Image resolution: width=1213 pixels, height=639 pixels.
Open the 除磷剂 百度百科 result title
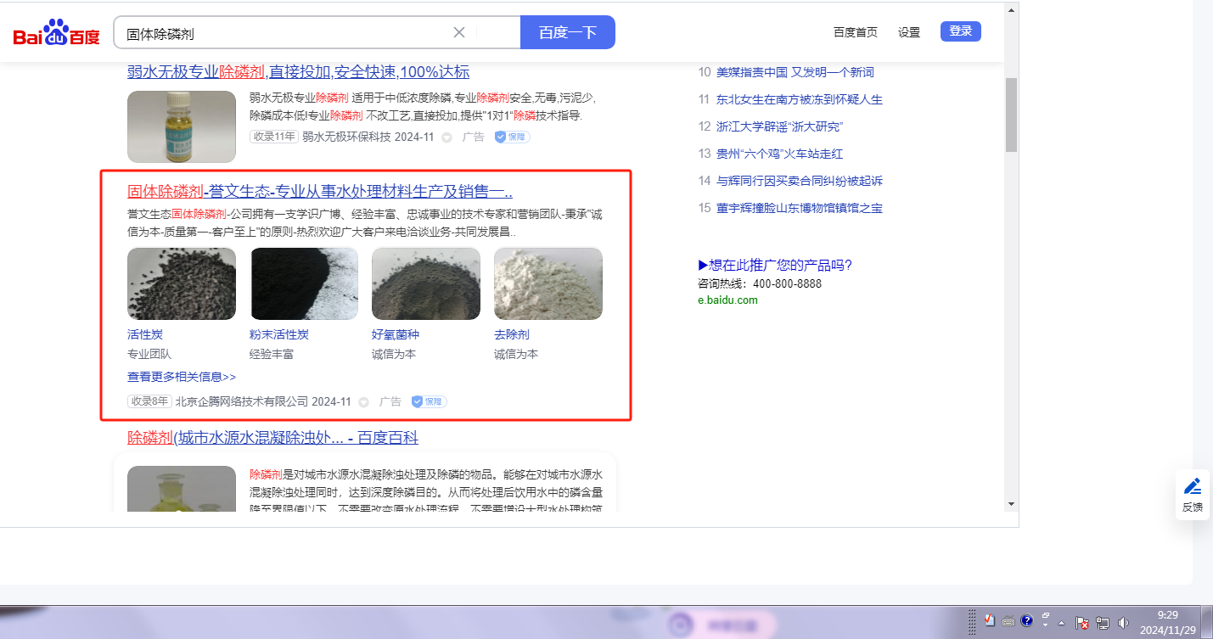(x=272, y=438)
